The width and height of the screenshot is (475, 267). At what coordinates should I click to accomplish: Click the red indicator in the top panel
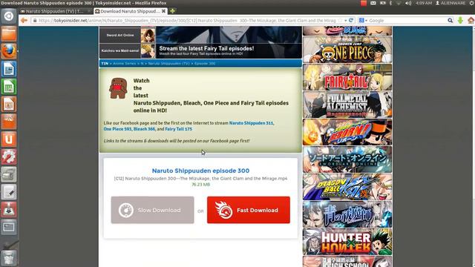click(364, 3)
